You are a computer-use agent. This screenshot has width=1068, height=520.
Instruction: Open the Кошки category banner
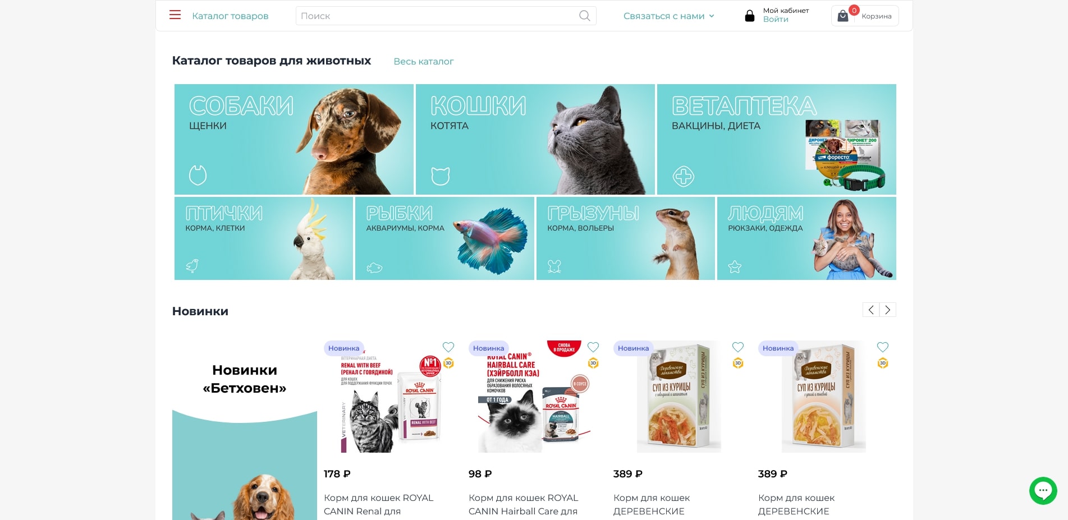(x=535, y=139)
